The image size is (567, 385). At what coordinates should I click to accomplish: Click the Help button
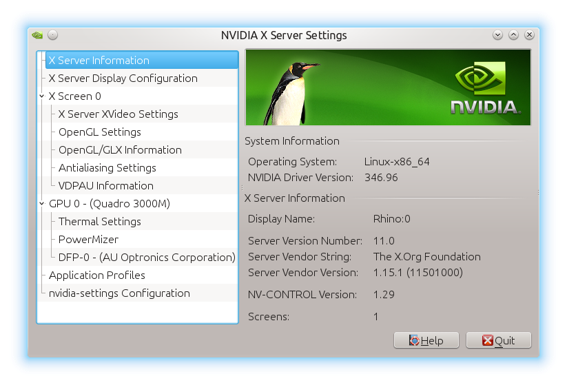click(426, 340)
